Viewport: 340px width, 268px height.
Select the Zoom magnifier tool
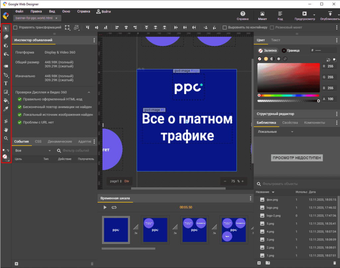tap(6, 138)
